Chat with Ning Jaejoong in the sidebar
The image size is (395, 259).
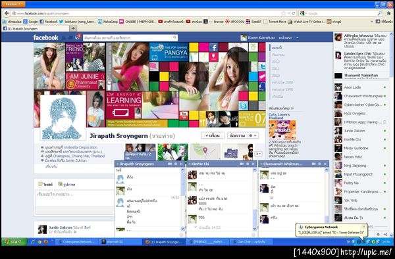[361, 166]
